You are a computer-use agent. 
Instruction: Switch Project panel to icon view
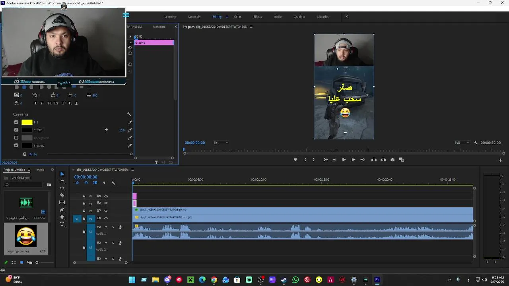click(x=21, y=263)
